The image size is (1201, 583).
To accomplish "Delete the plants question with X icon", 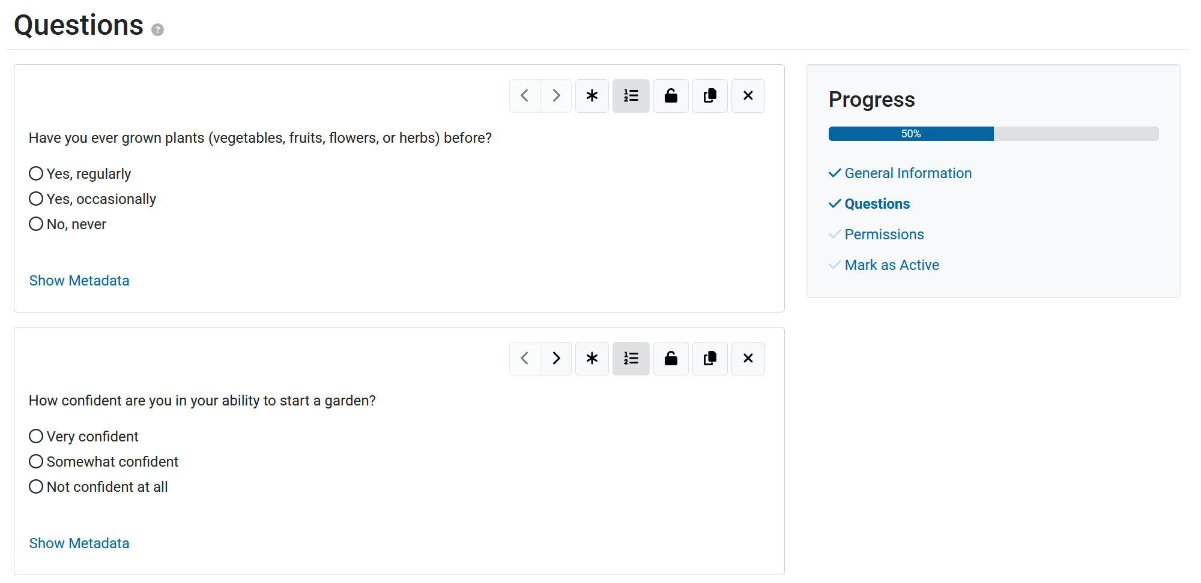I will (x=748, y=96).
